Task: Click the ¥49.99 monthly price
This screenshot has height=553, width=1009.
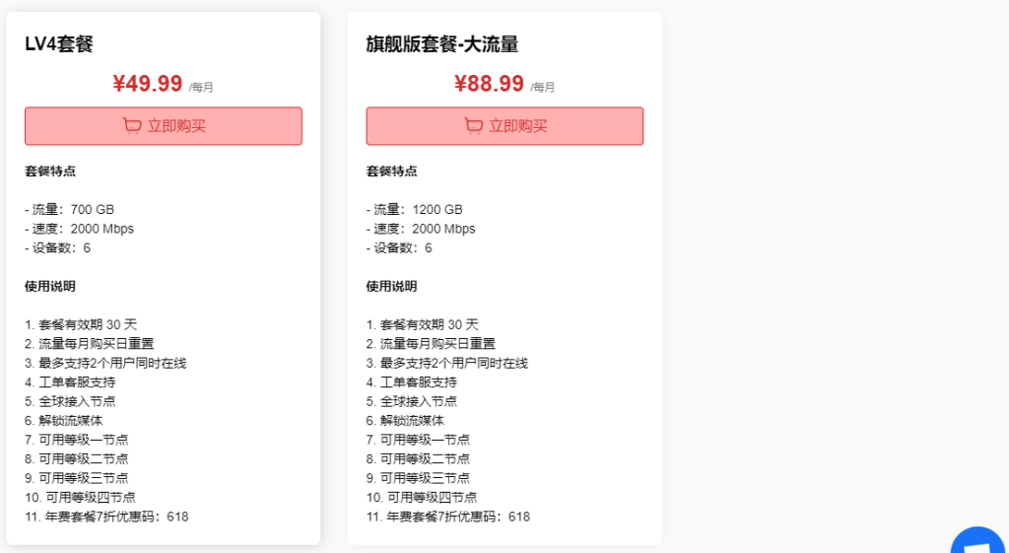Action: [x=148, y=84]
